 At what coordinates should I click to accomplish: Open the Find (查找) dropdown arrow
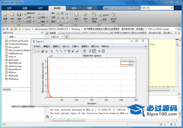tap(48, 22)
